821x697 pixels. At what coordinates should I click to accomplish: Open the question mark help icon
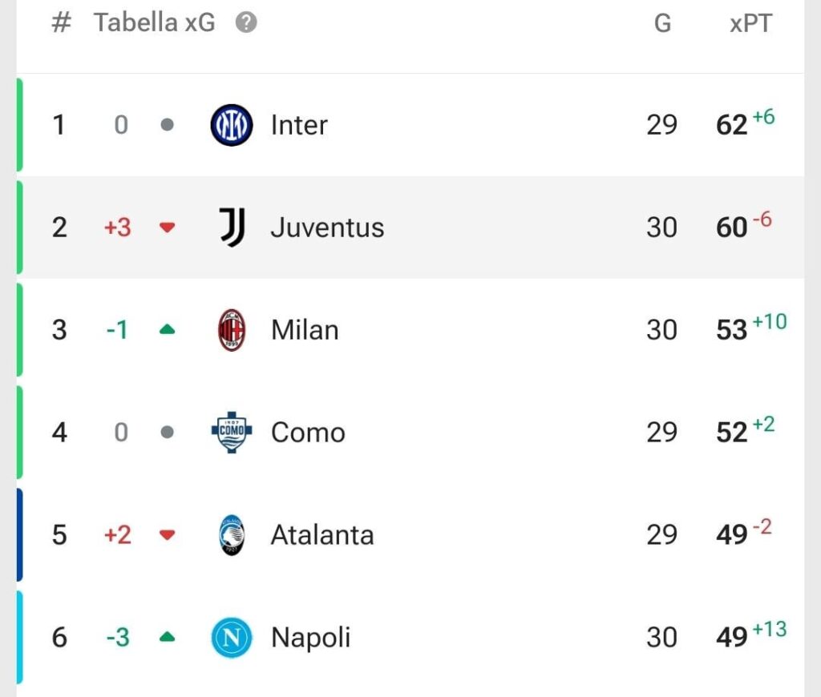click(245, 22)
